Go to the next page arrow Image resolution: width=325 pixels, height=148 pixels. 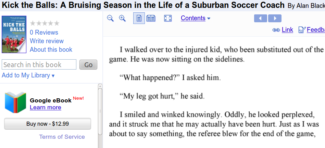[275, 18]
